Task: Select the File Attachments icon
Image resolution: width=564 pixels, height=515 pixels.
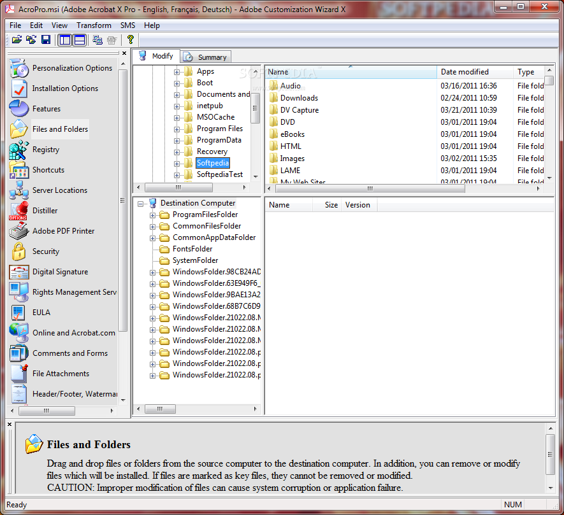Action: pos(19,374)
